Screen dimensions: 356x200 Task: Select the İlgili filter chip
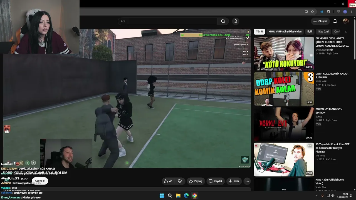[x=310, y=32]
